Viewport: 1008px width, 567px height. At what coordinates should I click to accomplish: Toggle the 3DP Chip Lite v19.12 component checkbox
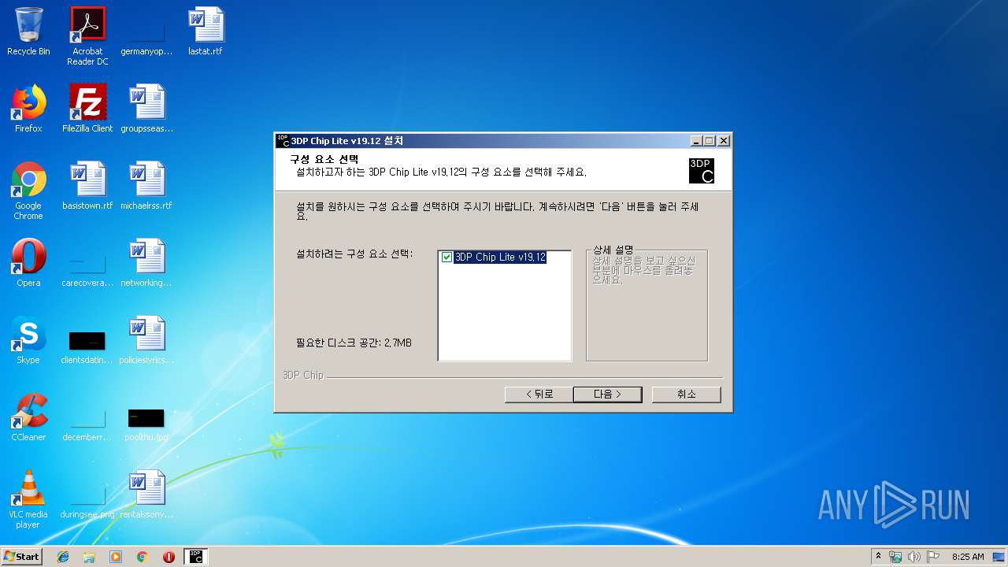point(447,258)
